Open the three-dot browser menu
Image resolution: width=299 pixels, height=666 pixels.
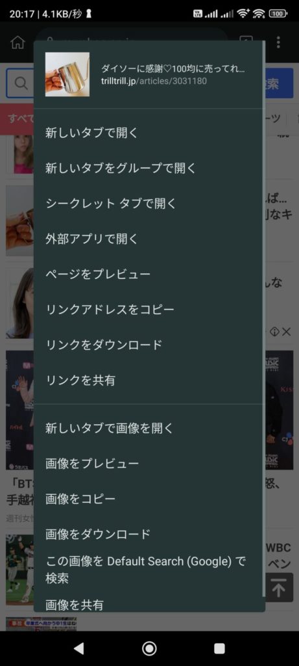pos(278,42)
